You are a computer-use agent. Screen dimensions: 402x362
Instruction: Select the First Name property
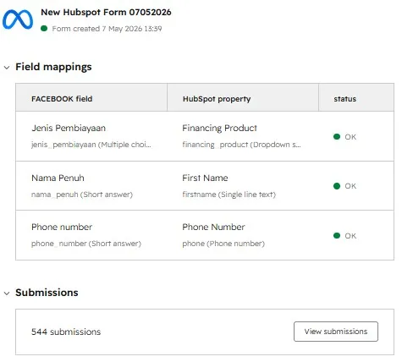205,178
